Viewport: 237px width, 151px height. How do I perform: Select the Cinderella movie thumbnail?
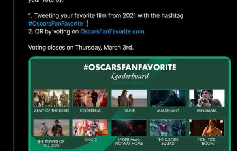(90, 98)
